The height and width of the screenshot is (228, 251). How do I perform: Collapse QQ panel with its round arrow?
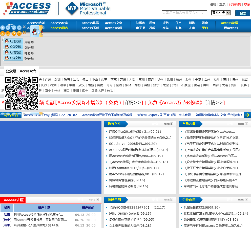pos(38,32)
